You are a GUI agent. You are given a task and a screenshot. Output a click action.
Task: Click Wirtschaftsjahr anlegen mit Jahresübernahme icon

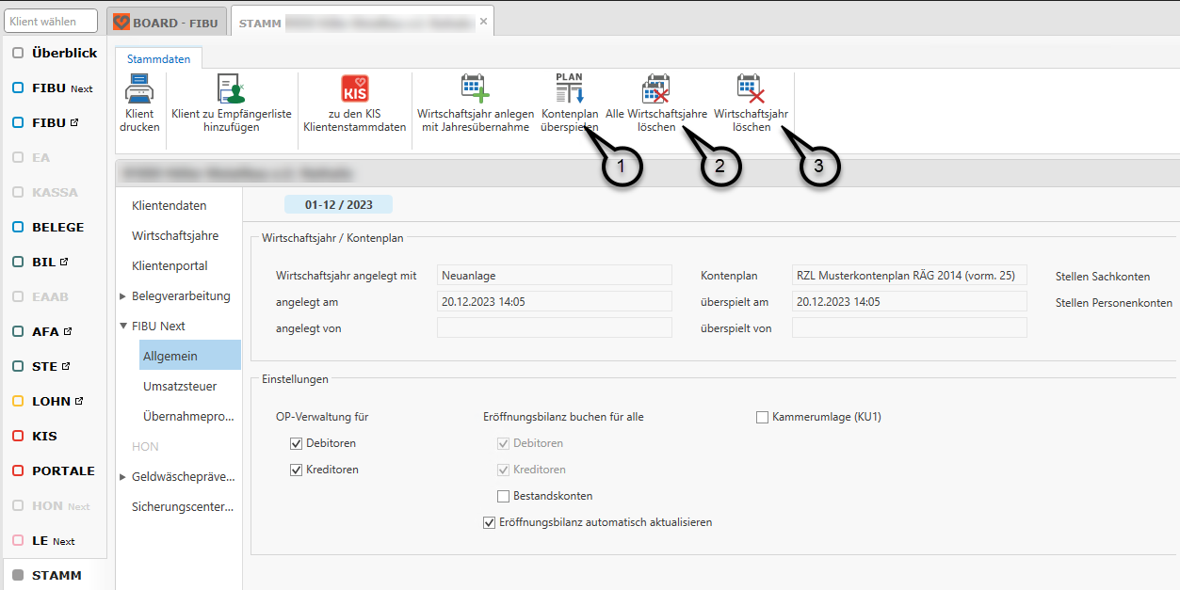click(x=475, y=89)
